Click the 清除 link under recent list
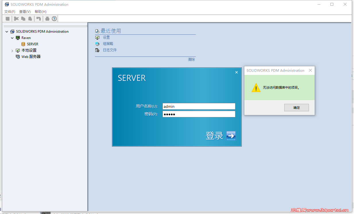The height and width of the screenshot is (214, 354). tap(191, 60)
